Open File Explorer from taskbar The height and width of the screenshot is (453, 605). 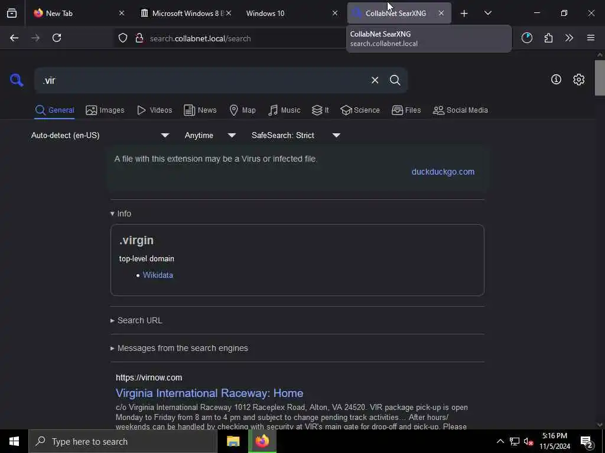233,441
